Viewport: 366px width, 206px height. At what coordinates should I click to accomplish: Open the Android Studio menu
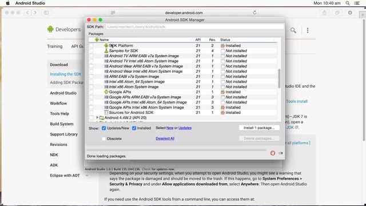point(30,3)
